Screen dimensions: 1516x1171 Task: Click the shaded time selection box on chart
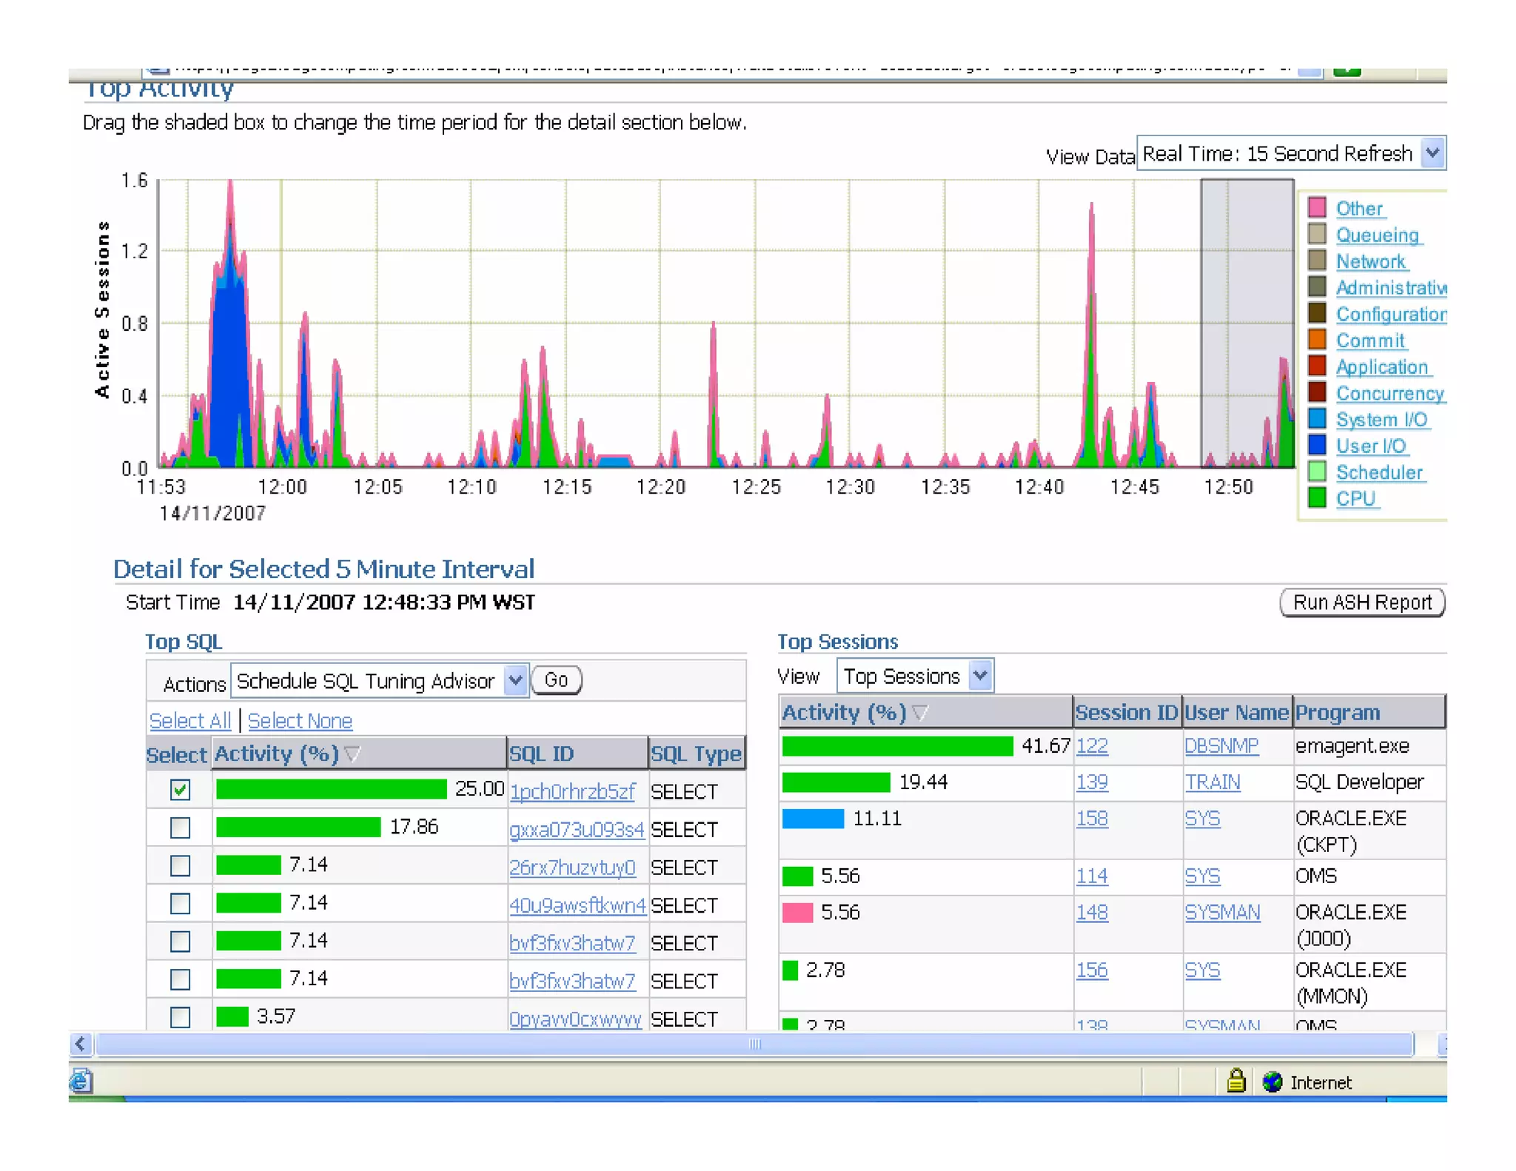(x=1247, y=323)
